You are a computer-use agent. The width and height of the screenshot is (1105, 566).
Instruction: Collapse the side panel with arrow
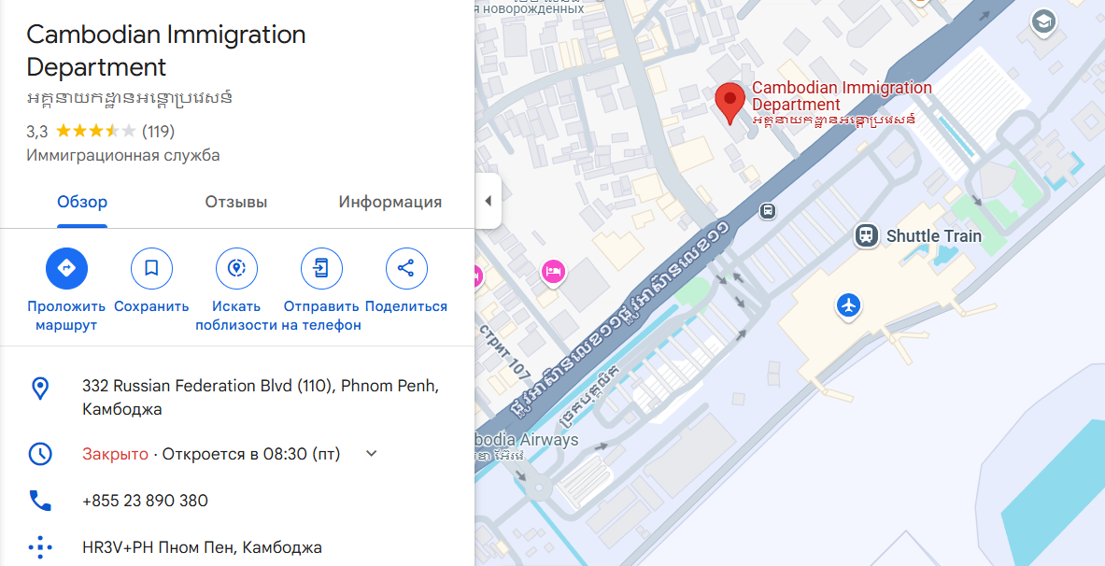point(488,201)
